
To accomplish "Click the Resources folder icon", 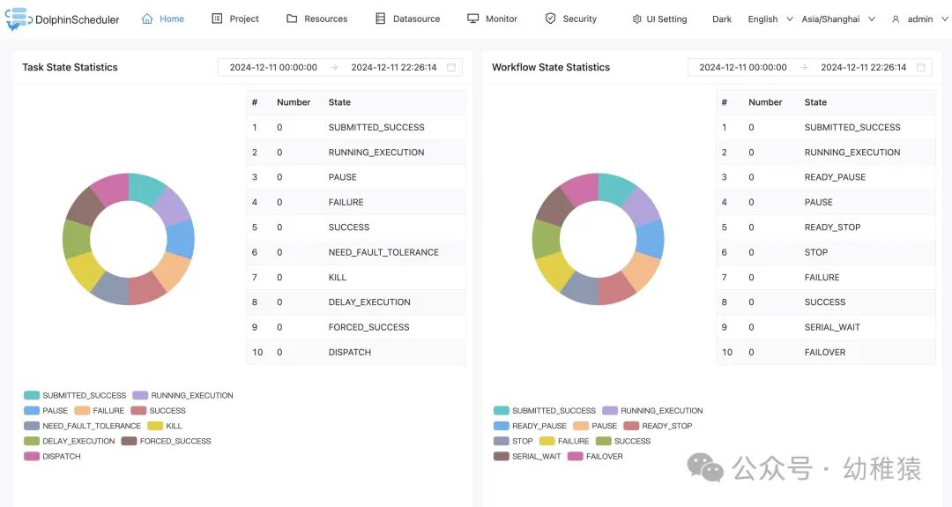I will pyautogui.click(x=292, y=19).
